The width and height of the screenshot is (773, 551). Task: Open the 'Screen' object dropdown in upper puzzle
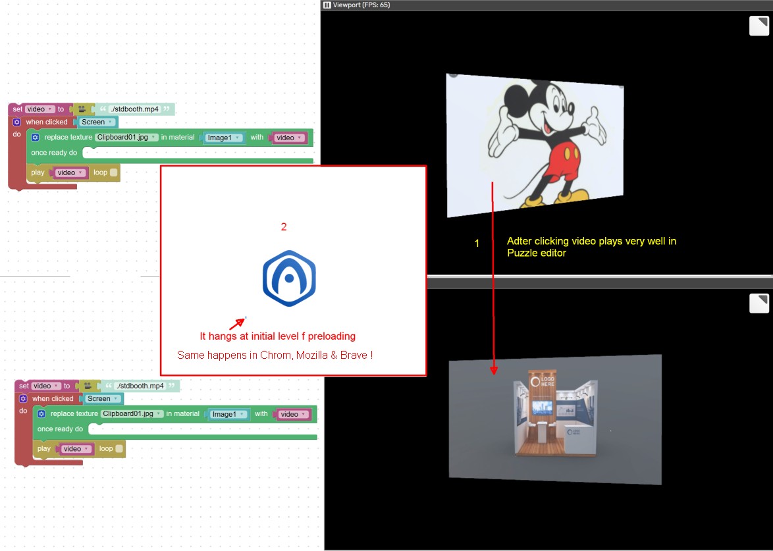coord(96,122)
